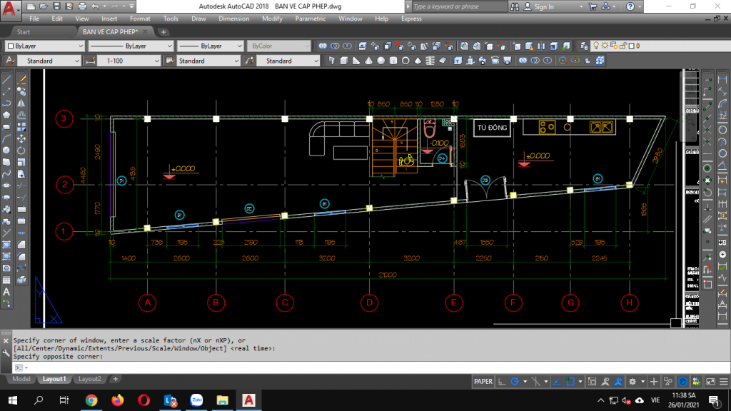Image resolution: width=731 pixels, height=411 pixels.
Task: Open the Parametric menu
Action: [x=310, y=19]
